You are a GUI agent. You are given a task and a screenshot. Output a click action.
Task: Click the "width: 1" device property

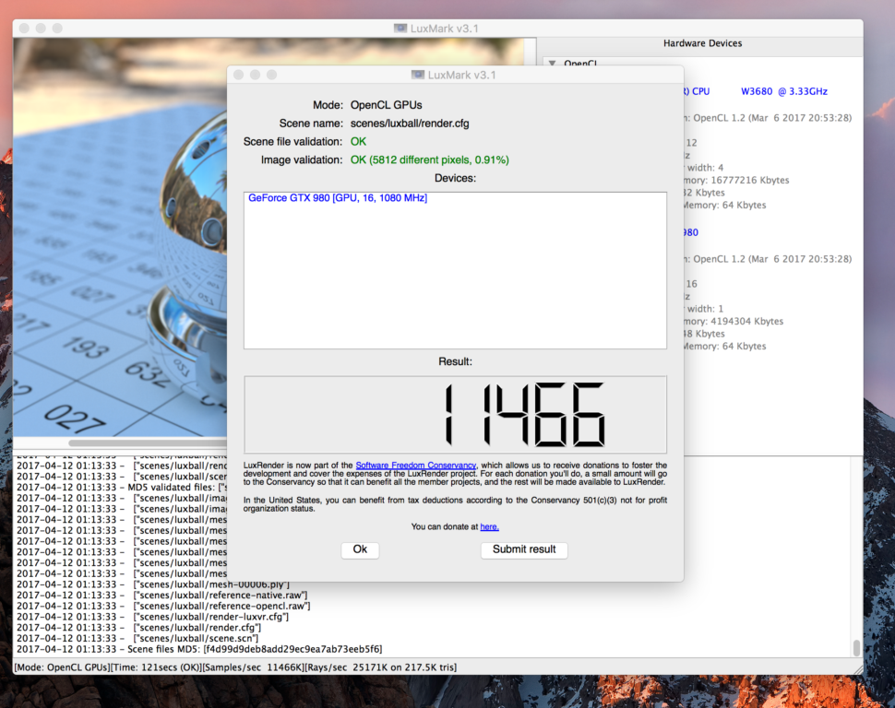pyautogui.click(x=704, y=309)
